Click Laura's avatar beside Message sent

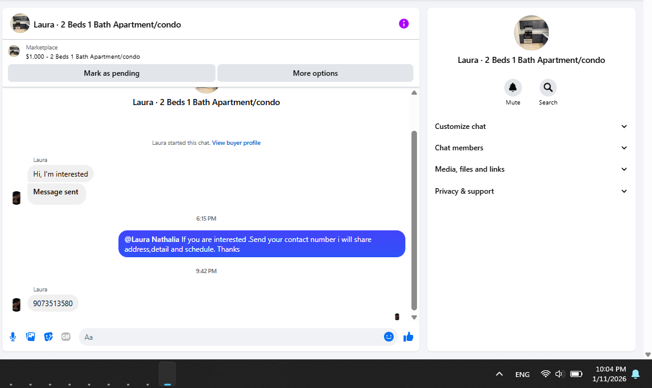(16, 198)
